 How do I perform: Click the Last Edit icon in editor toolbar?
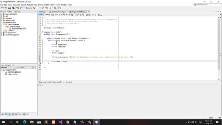pos(53,15)
